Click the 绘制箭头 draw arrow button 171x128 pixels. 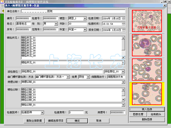click(x=156, y=114)
